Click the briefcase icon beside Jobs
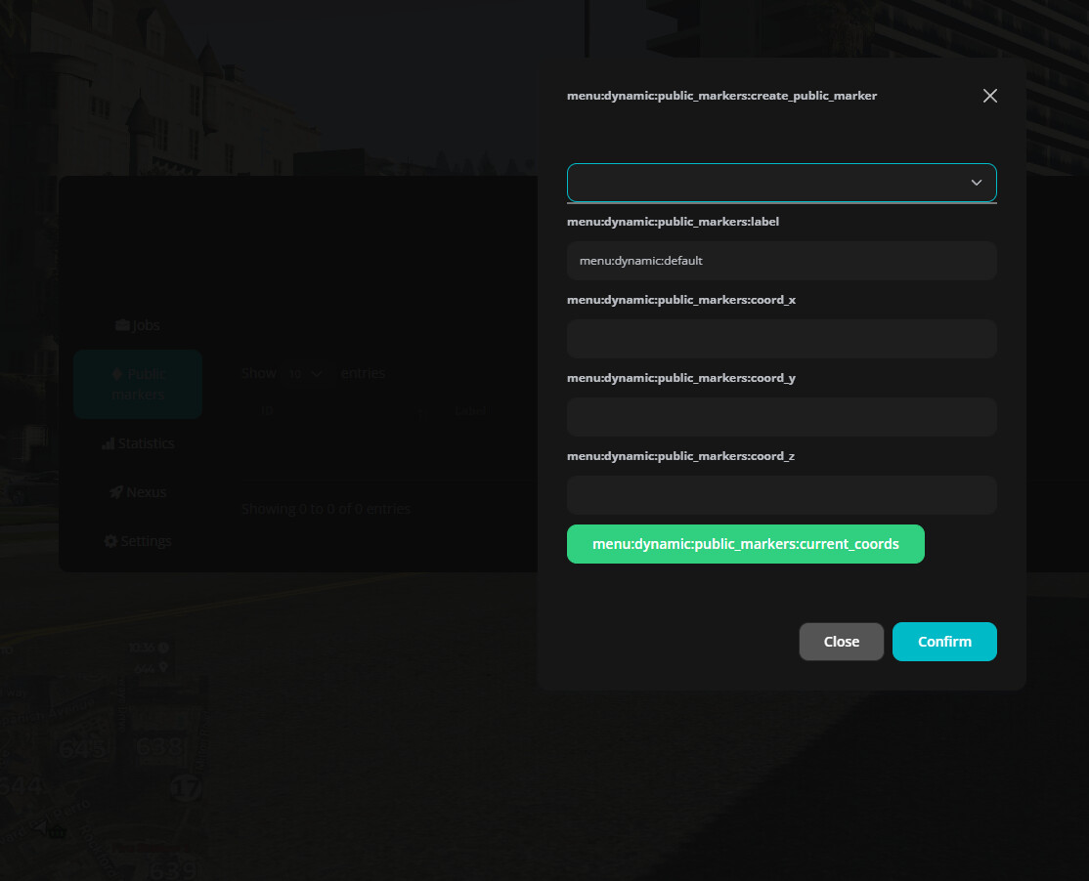The width and height of the screenshot is (1089, 881). tap(121, 324)
